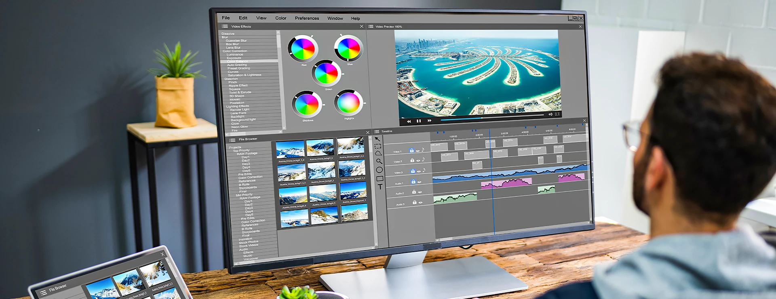Image resolution: width=776 pixels, height=299 pixels.
Task: Collapse the Audio folder in File Browser
Action: tap(243, 249)
